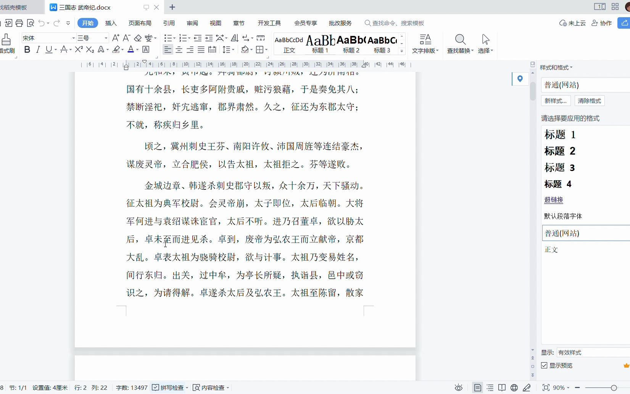Screen dimensions: 630x394
Task: Switch to outline view in status bar
Action: tap(490, 388)
